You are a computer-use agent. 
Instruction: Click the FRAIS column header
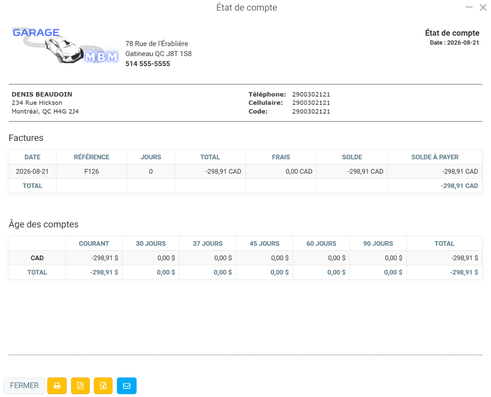coord(281,157)
